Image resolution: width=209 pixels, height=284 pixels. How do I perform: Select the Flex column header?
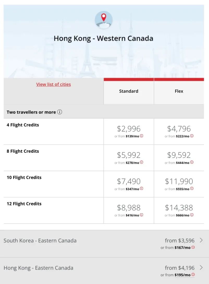tap(179, 91)
